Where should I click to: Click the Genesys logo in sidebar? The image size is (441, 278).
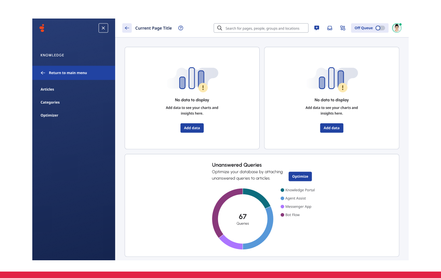(42, 28)
